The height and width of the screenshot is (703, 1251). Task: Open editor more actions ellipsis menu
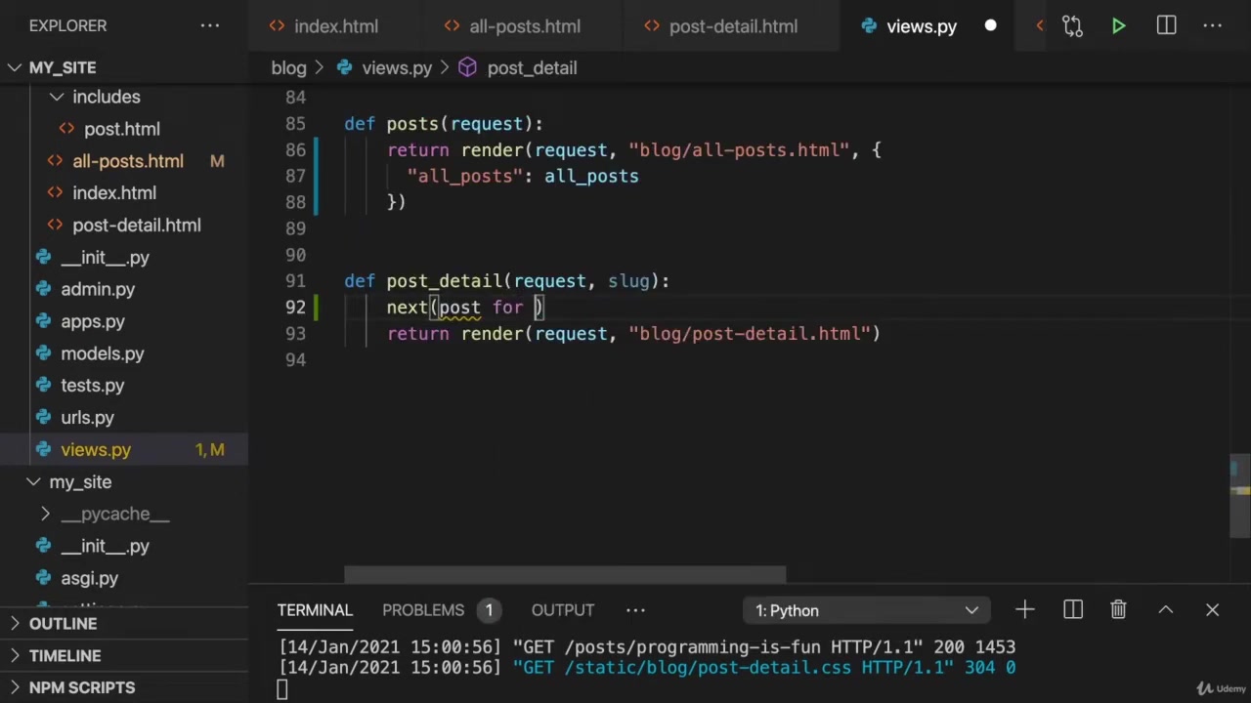[x=1213, y=26]
